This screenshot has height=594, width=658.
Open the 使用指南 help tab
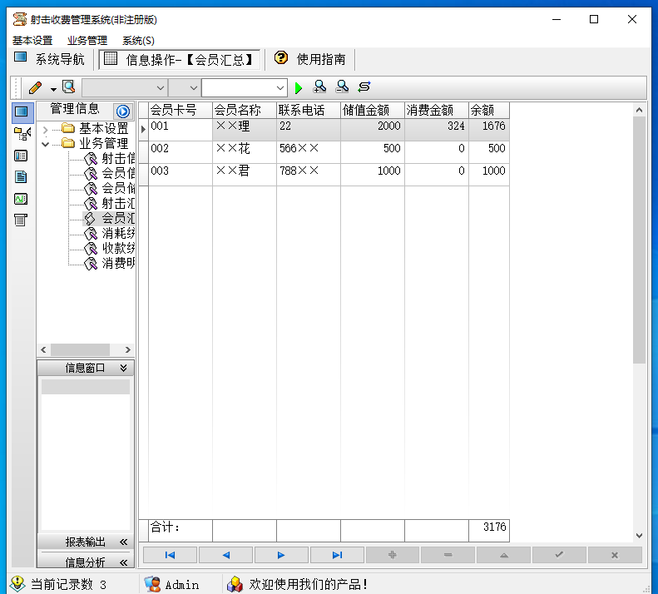click(310, 59)
